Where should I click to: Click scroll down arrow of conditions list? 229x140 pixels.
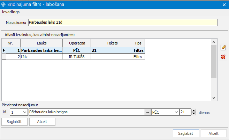[214, 98]
